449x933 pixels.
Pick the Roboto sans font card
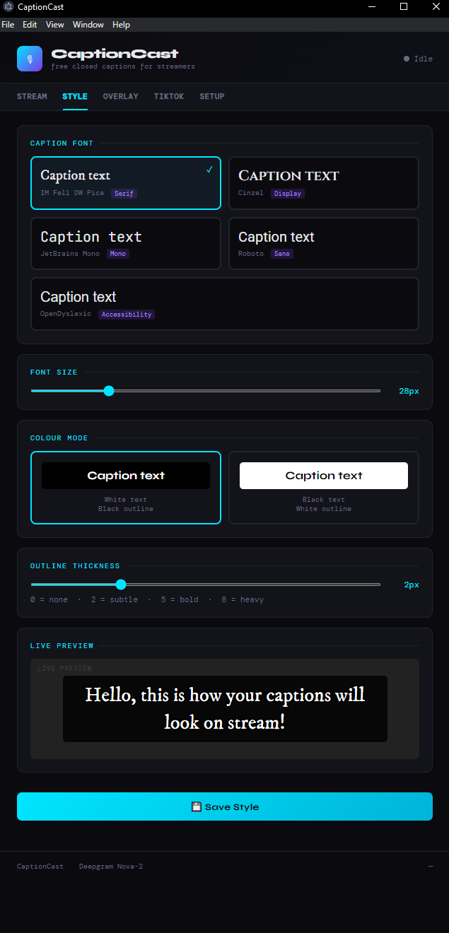point(323,243)
